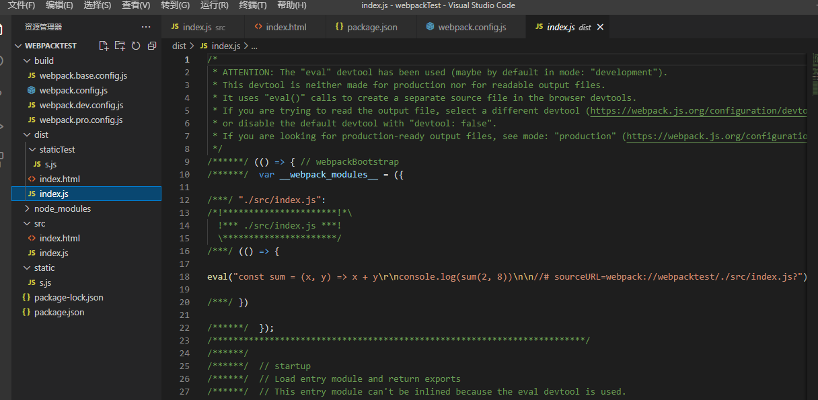The width and height of the screenshot is (818, 400).
Task: Refresh the explorer file tree
Action: point(136,46)
